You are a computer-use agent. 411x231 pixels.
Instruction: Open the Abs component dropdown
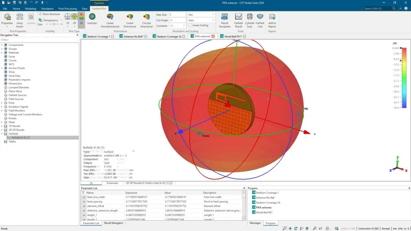click(201, 15)
